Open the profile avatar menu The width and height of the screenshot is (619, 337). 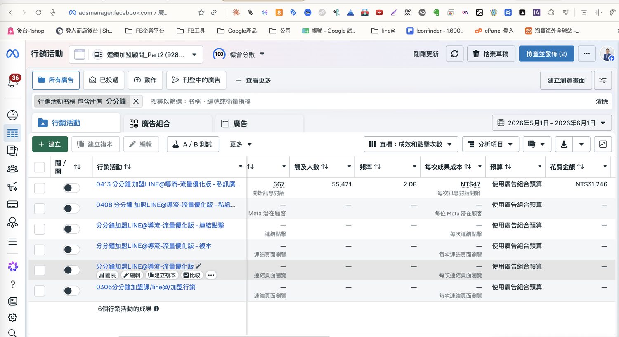coord(607,54)
